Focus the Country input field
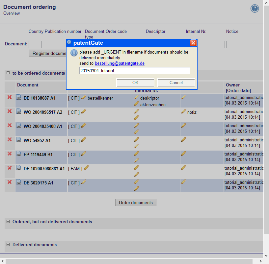Screen dimensions: 269x264 pyautogui.click(x=35, y=44)
